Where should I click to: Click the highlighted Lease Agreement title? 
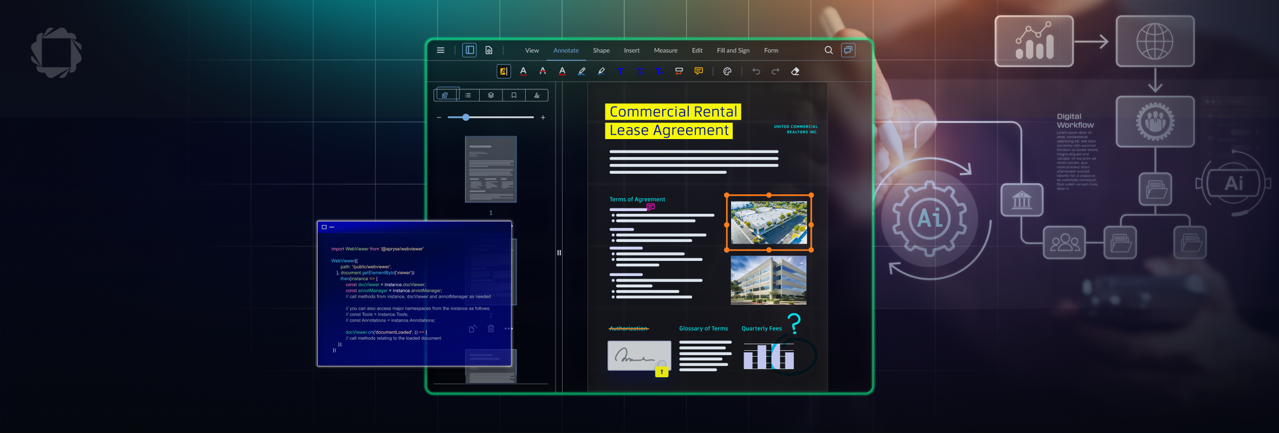point(669,130)
